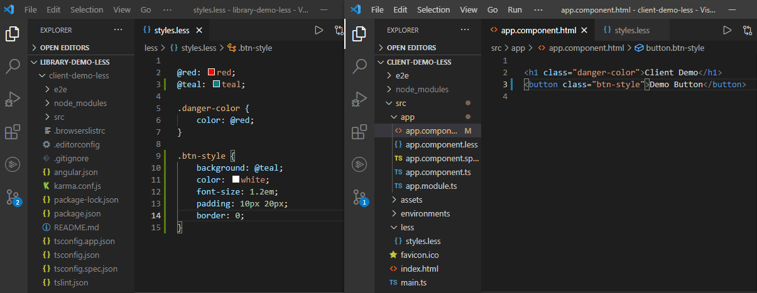Open Search view in right VS Code window
This screenshot has height=293, width=757.
coord(359,66)
